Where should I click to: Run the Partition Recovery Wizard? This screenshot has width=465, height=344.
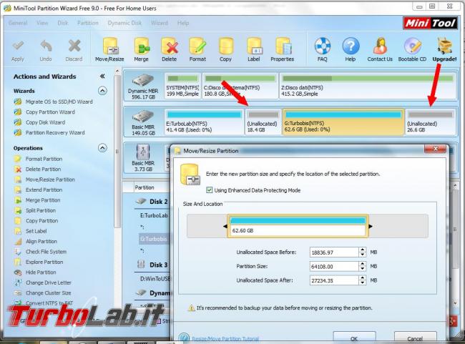pyautogui.click(x=55, y=132)
